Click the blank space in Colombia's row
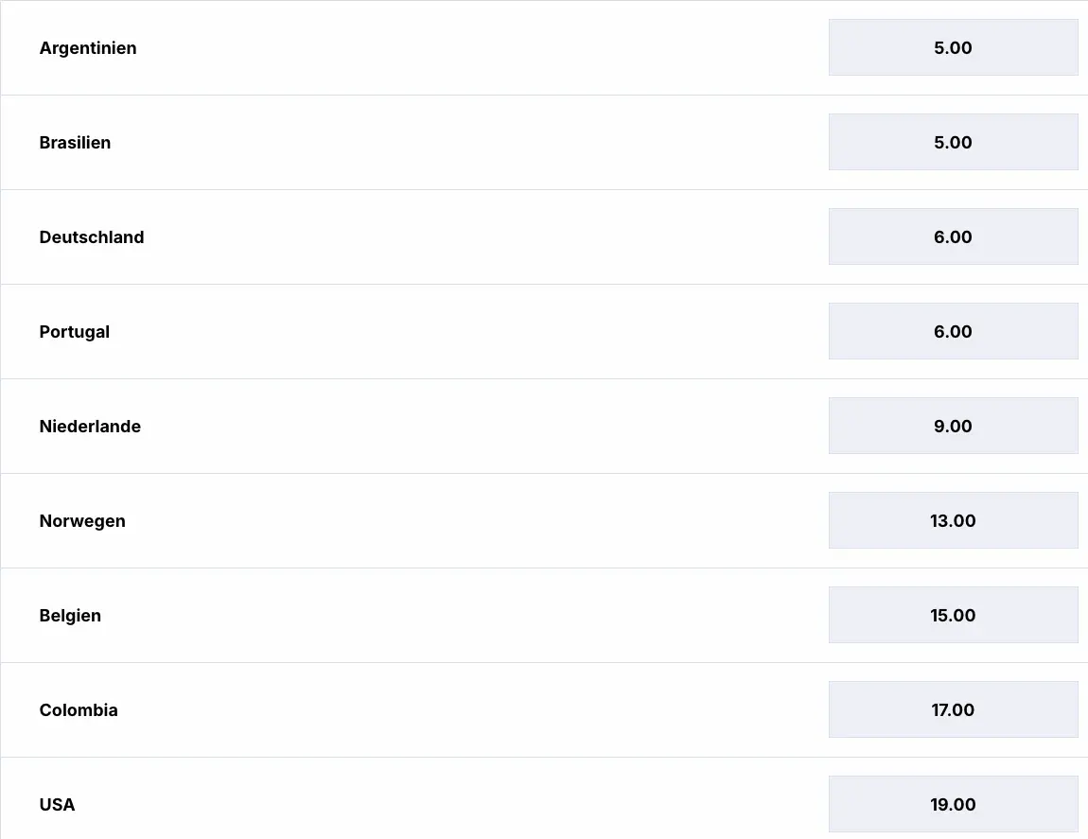Viewport: 1088px width, 839px height. coord(473,709)
